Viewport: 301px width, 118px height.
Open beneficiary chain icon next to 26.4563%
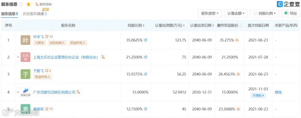pyautogui.click(x=238, y=74)
